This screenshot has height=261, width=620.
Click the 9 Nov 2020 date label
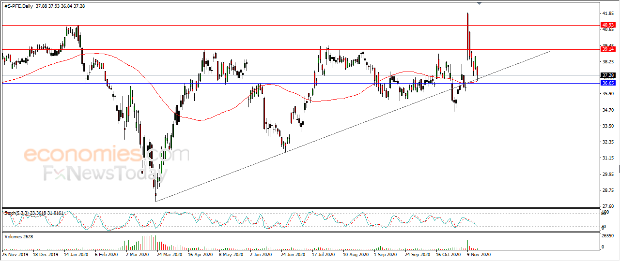(x=479, y=254)
